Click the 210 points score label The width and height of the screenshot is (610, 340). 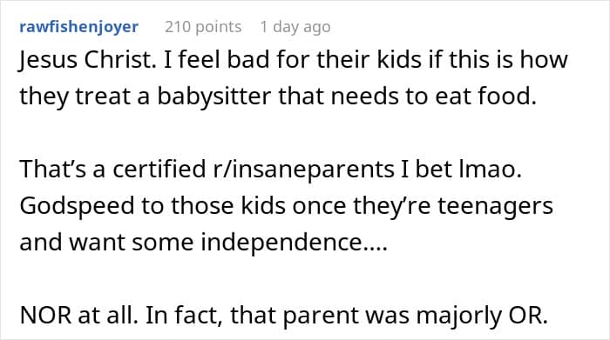(x=203, y=27)
